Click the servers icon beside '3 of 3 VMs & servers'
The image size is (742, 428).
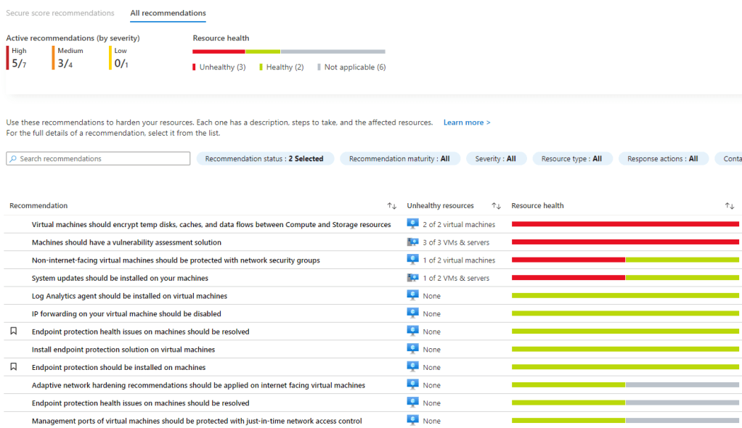412,242
